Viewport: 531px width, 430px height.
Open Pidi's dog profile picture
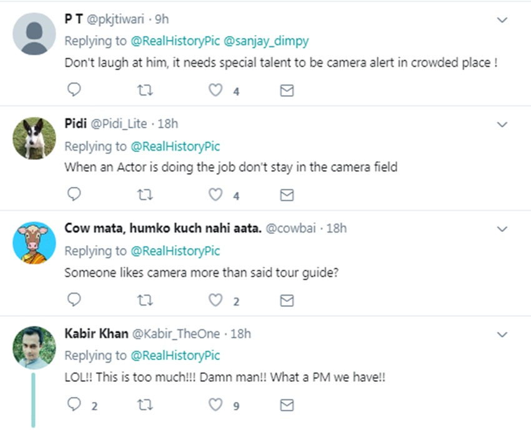pos(34,138)
